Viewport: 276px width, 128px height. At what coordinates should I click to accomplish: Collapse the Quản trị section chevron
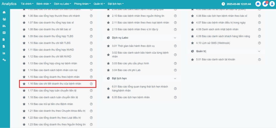tap(259, 51)
